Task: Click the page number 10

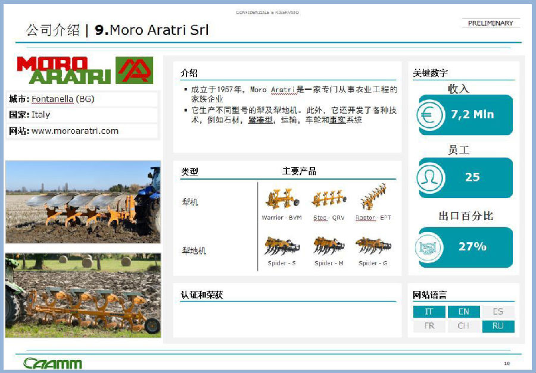Action: (507, 363)
